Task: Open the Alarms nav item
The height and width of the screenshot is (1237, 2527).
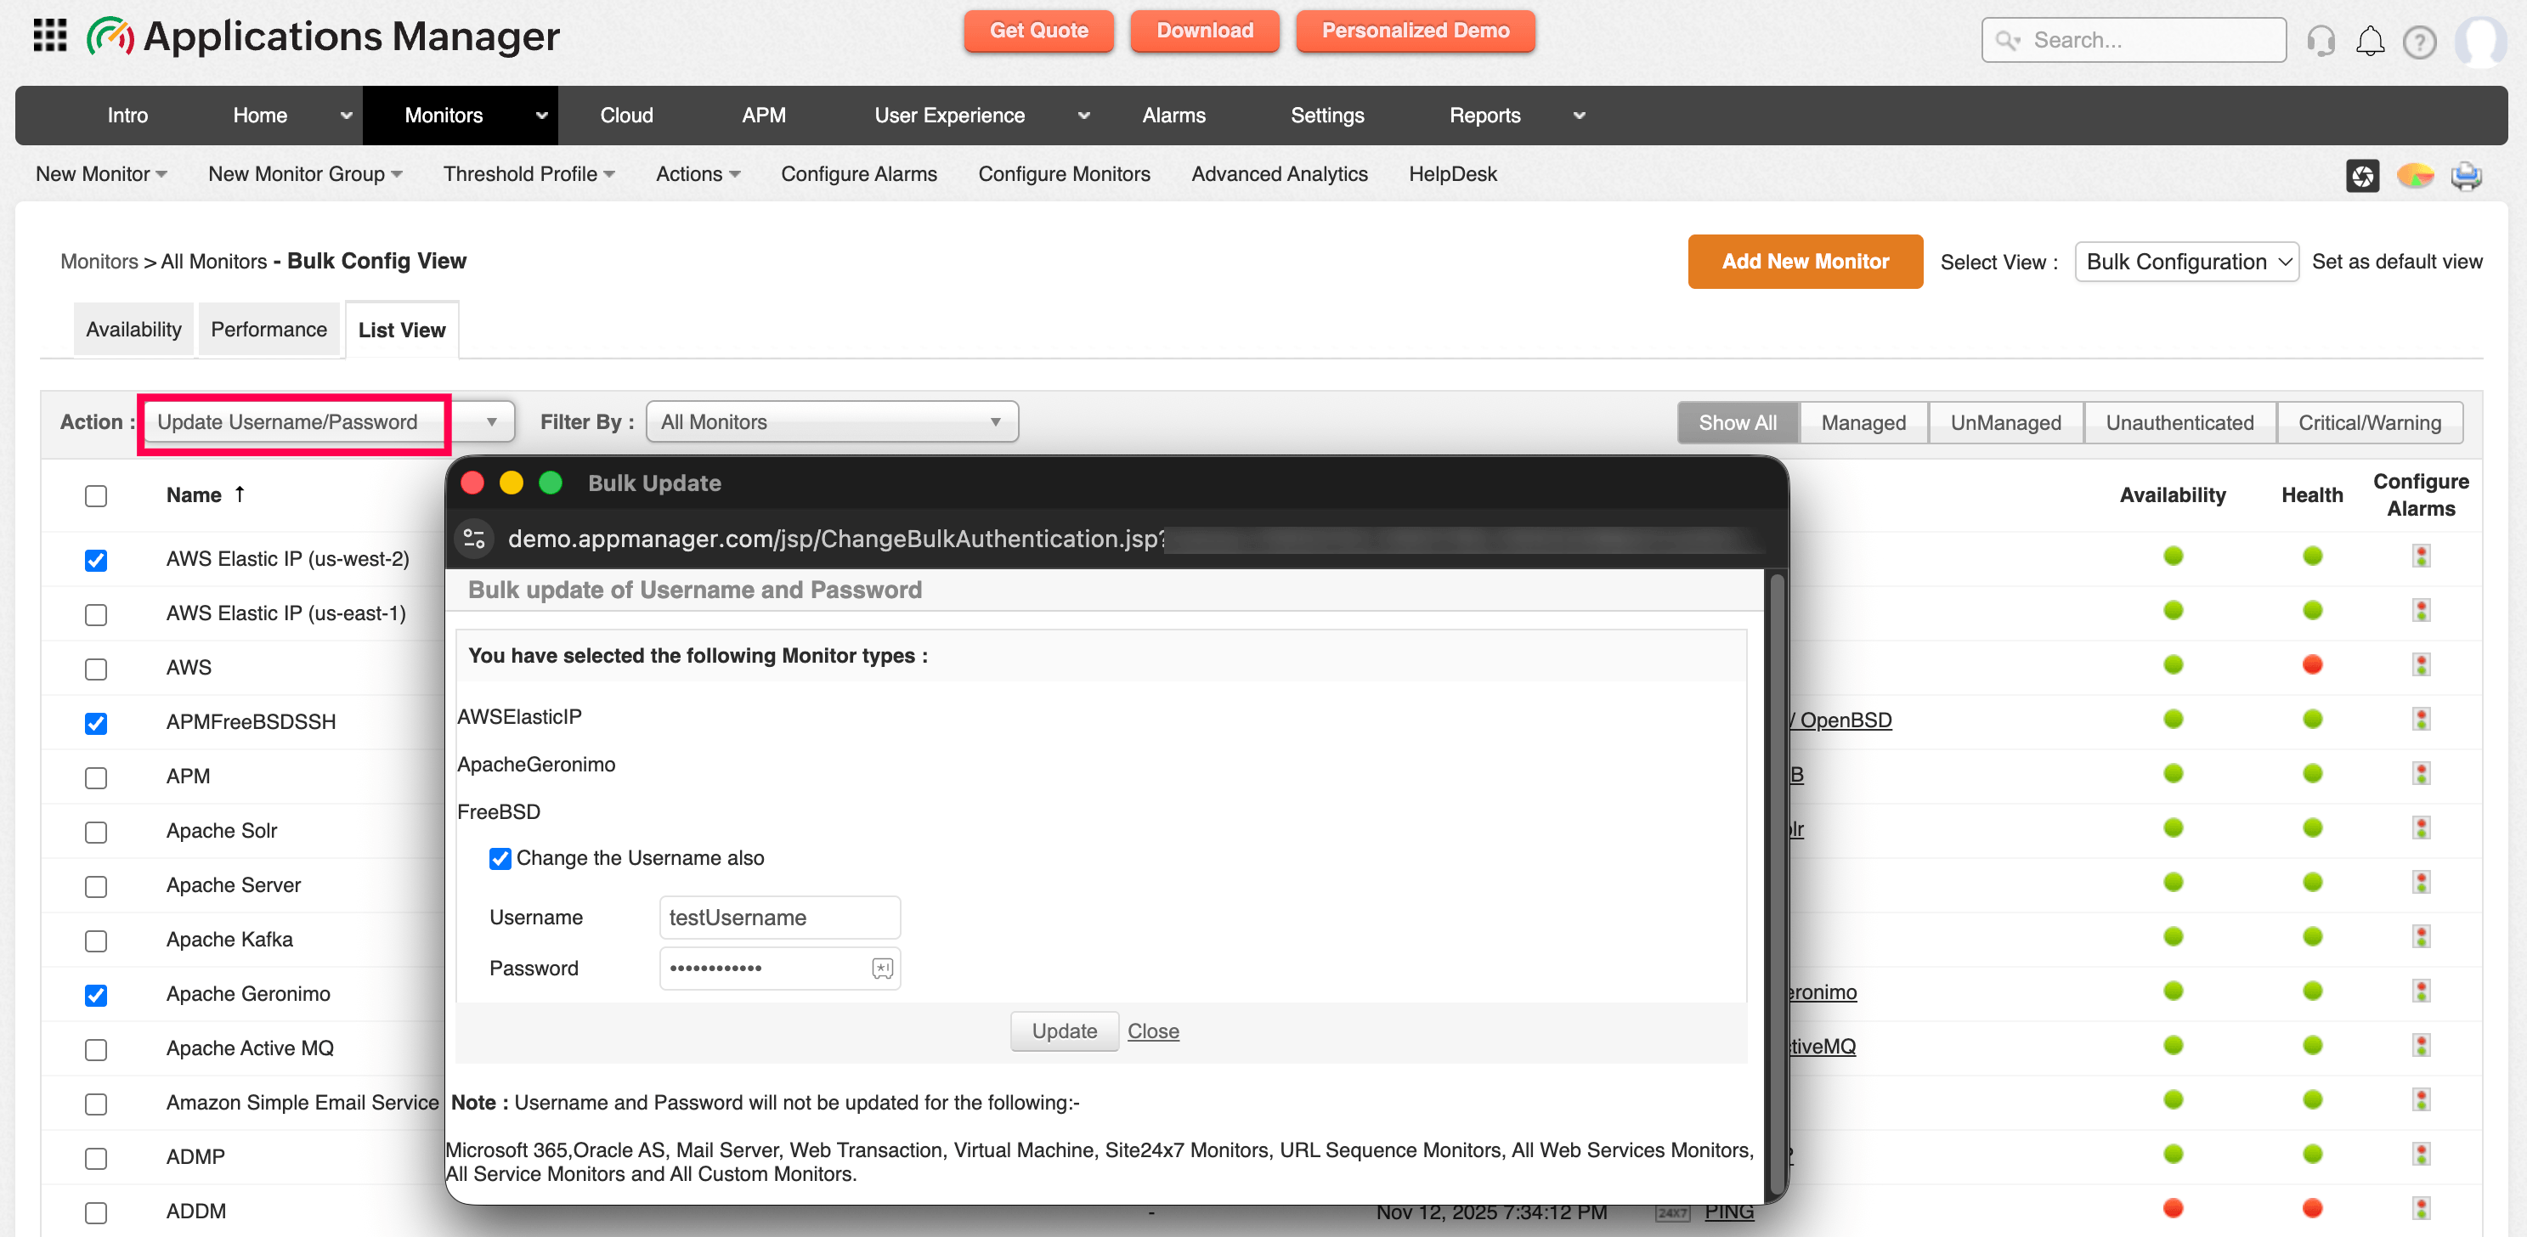Action: [x=1173, y=116]
